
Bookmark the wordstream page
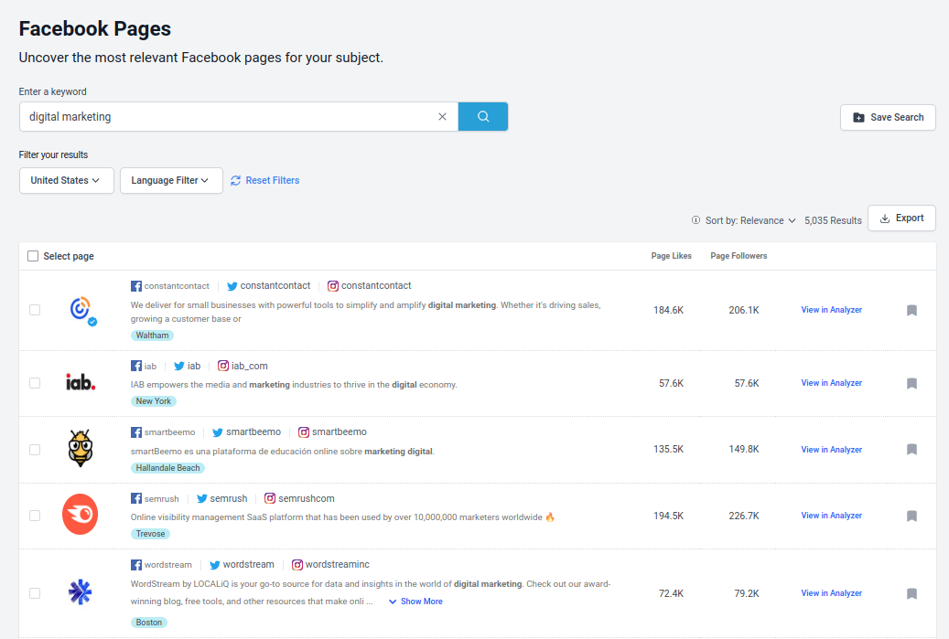tap(911, 594)
